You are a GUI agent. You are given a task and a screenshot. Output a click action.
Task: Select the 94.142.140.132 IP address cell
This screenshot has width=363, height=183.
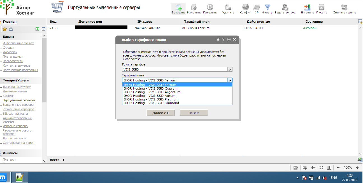147,28
